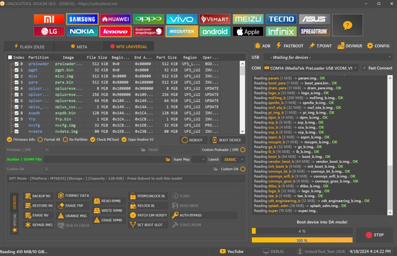Open the Apple brand section
This screenshot has height=256, width=397.
pyautogui.click(x=248, y=31)
